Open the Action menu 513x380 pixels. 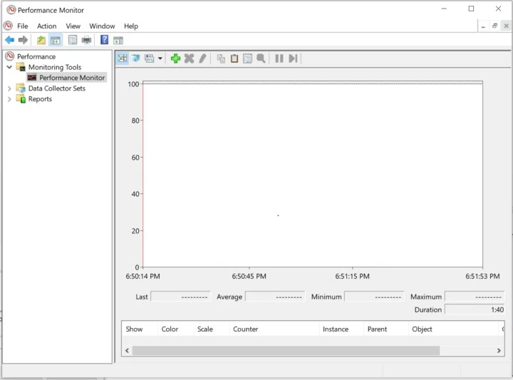(46, 26)
